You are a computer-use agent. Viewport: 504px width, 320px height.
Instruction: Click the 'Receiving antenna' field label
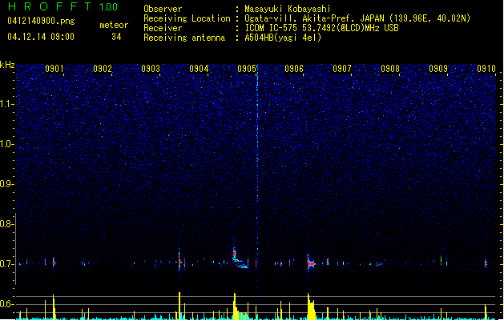pos(184,38)
